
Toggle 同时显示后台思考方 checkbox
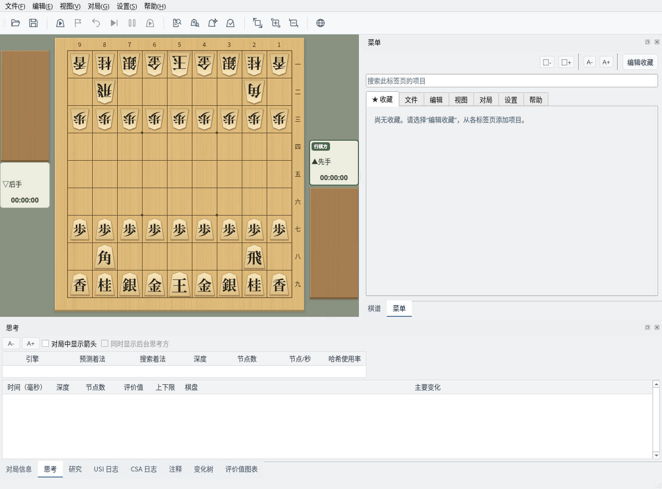point(105,343)
